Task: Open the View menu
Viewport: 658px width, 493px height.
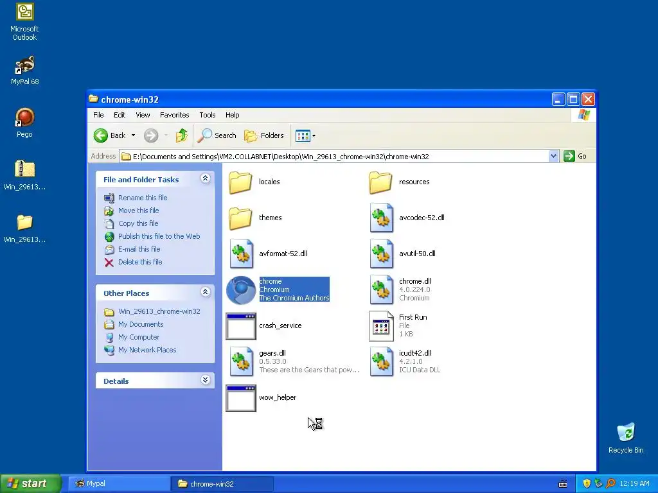Action: tap(143, 115)
